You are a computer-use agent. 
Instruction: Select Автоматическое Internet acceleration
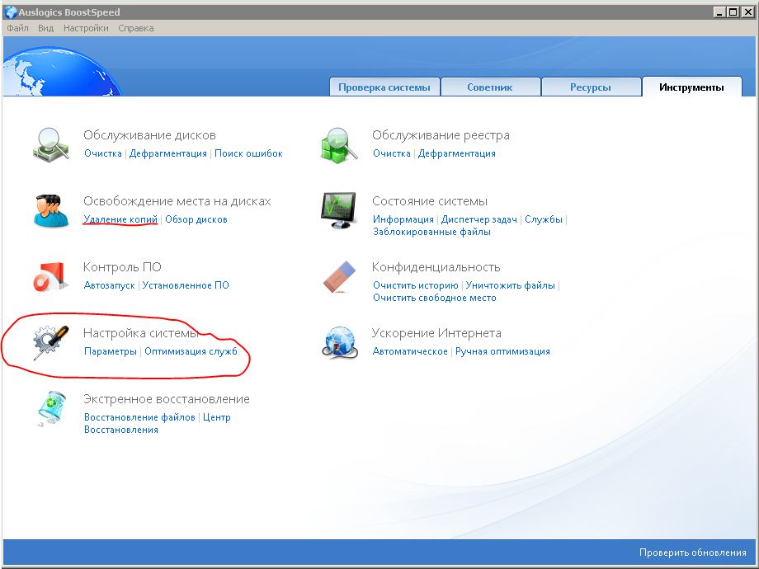tap(410, 351)
